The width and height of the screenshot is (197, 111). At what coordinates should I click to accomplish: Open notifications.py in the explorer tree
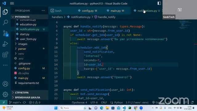[x=30, y=29]
